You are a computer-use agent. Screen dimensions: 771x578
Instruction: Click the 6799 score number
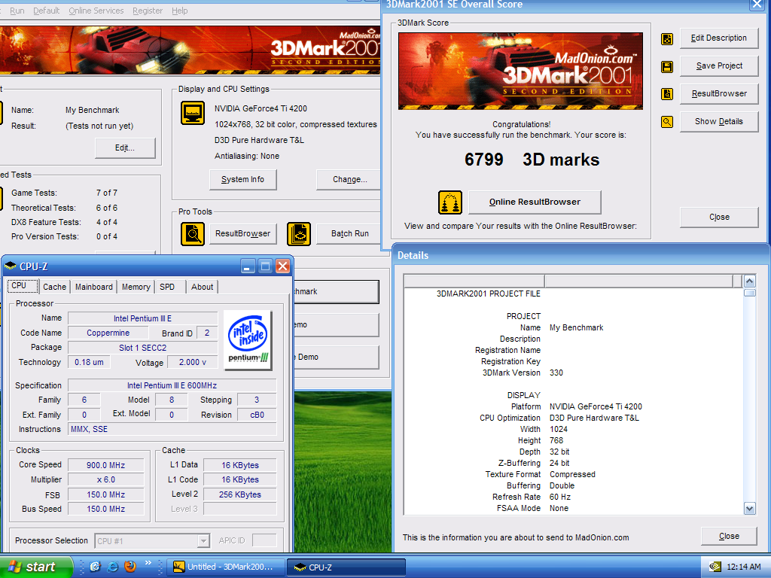coord(484,160)
